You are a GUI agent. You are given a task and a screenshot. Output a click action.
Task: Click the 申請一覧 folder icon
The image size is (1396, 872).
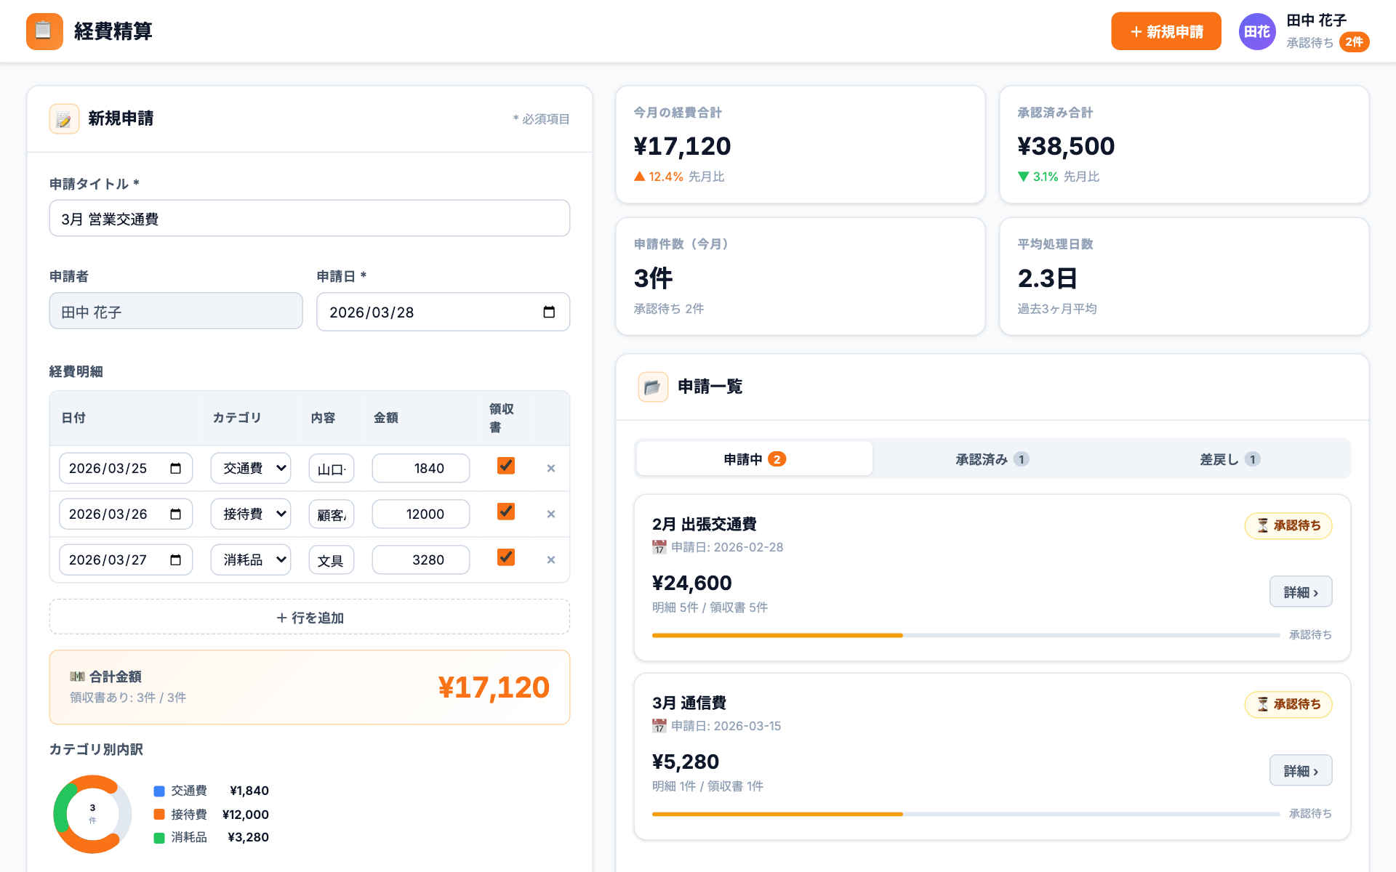tap(652, 387)
